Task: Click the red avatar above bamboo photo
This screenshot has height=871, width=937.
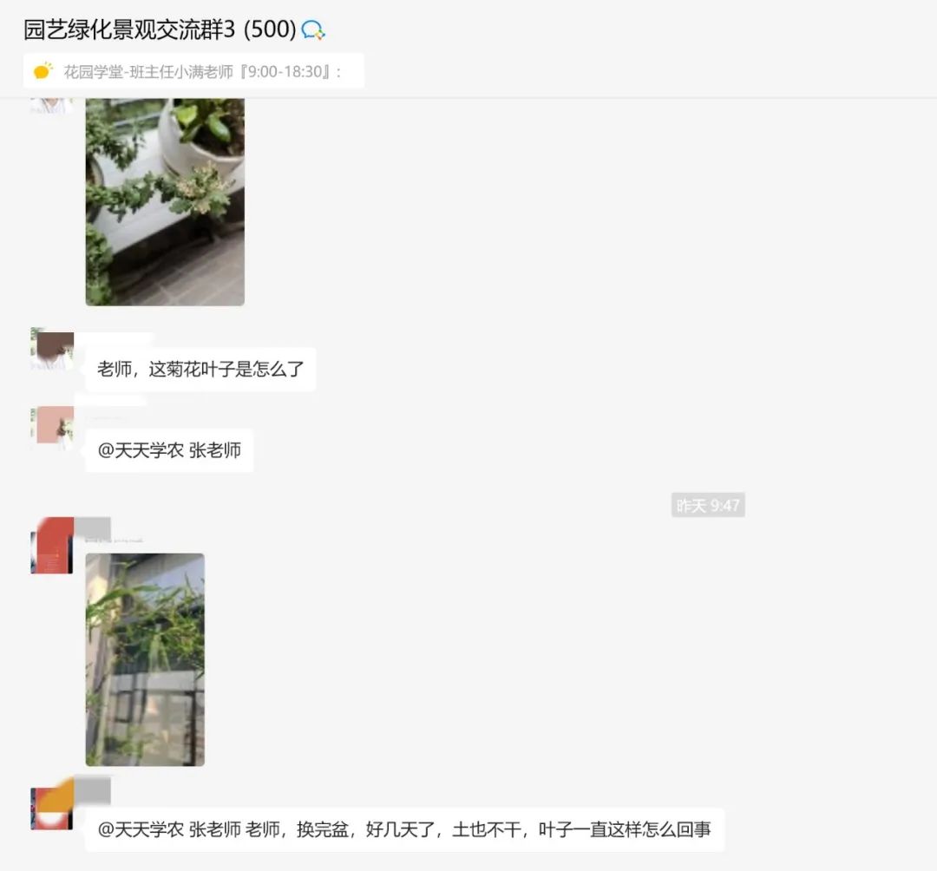Action: [52, 546]
